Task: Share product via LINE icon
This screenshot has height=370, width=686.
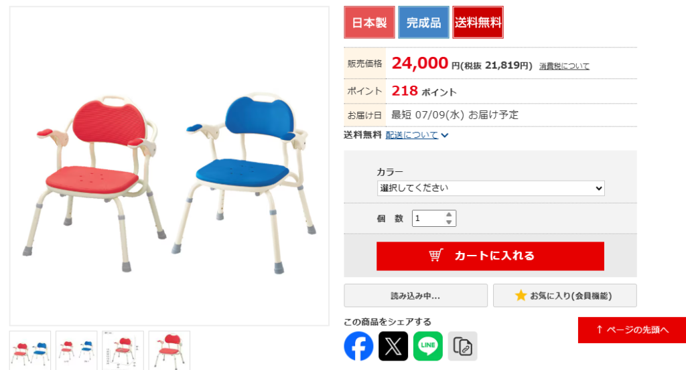Action: [x=427, y=346]
